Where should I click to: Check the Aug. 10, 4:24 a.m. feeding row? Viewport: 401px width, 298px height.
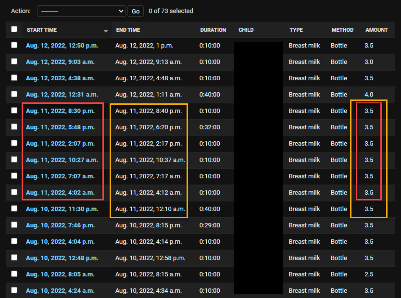14,291
